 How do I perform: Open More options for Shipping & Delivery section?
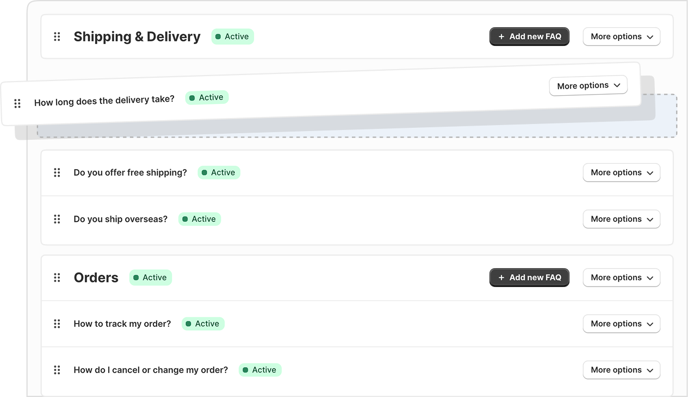pyautogui.click(x=621, y=36)
